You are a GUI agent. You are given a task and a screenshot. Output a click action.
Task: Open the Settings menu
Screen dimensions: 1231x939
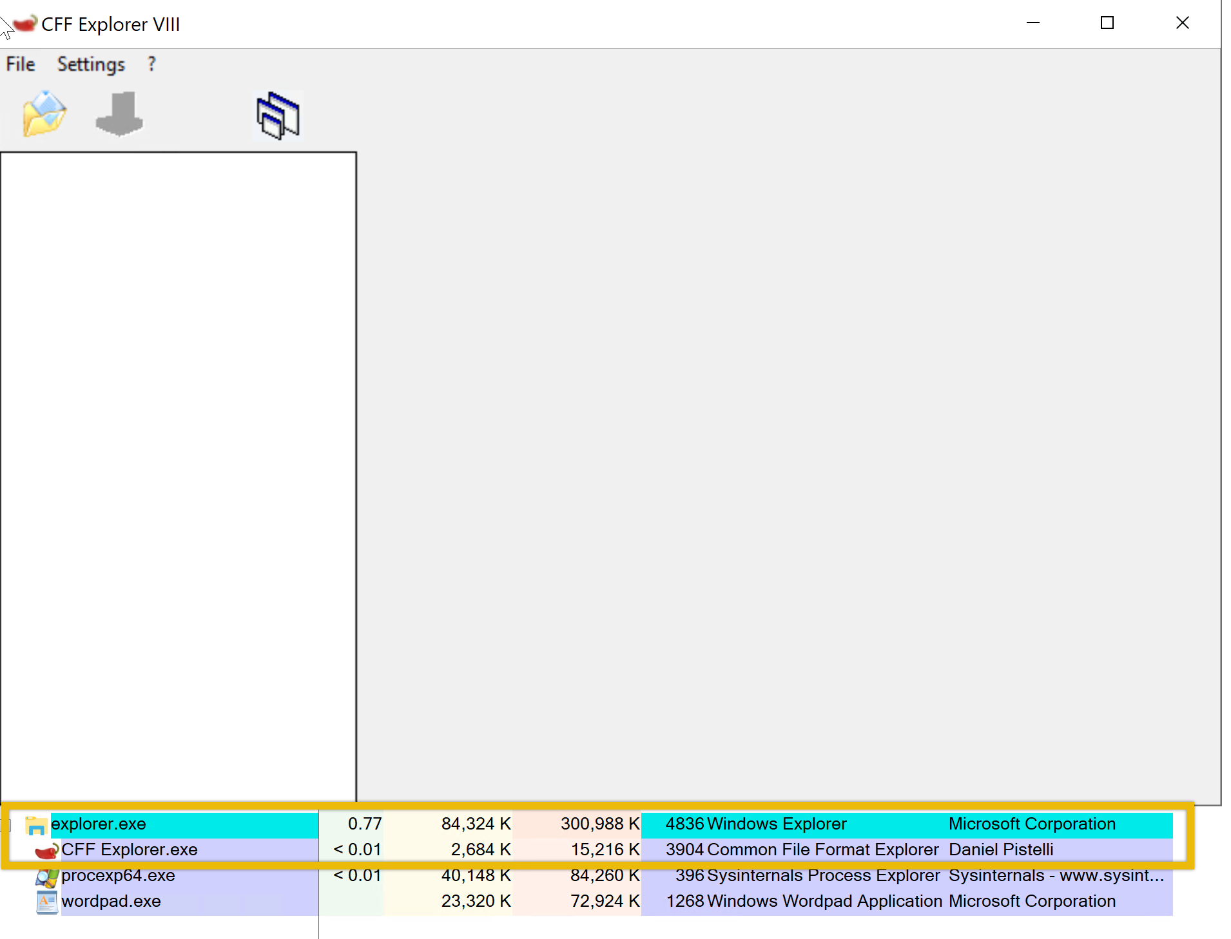tap(90, 64)
